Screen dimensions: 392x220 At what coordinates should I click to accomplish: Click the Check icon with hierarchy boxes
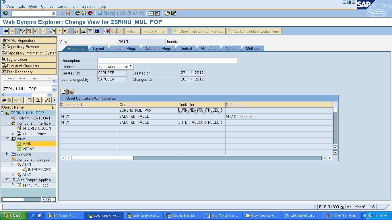point(53,31)
